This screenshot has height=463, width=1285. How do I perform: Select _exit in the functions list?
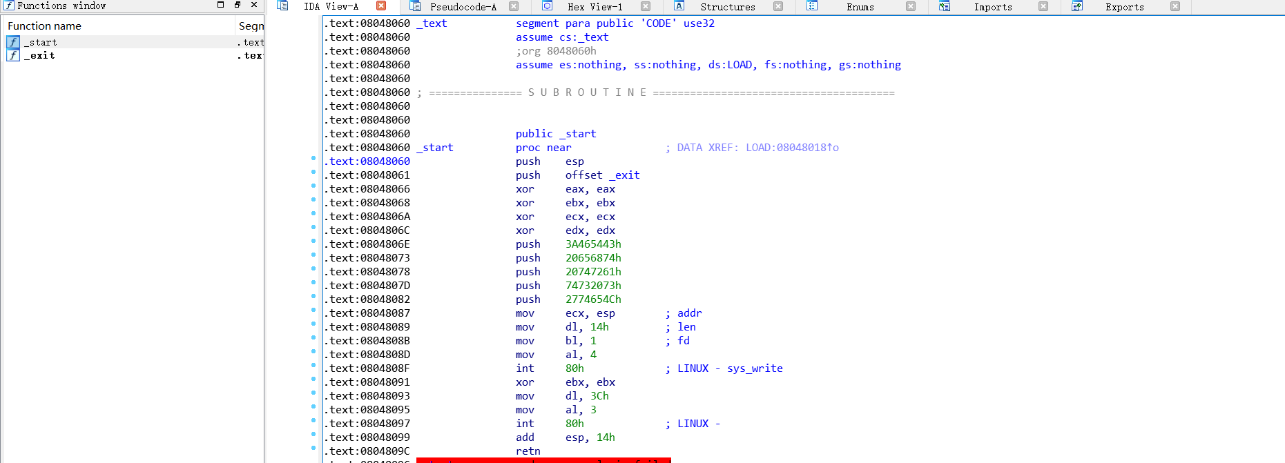(x=133, y=55)
